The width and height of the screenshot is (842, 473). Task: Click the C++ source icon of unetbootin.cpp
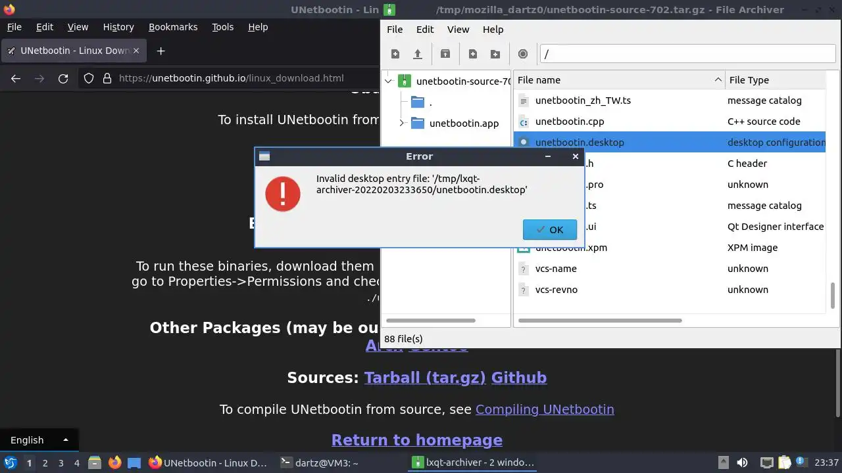524,122
